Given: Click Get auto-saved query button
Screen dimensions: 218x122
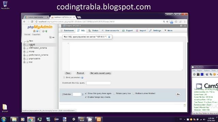Looking at the screenshot, I should pyautogui.click(x=100, y=73).
